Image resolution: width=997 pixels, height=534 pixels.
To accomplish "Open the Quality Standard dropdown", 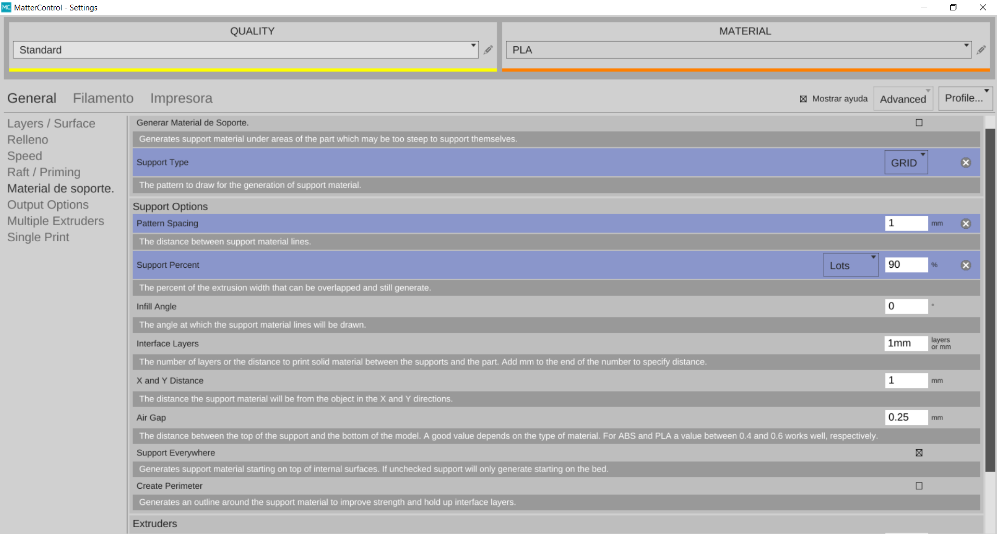I will pos(245,50).
